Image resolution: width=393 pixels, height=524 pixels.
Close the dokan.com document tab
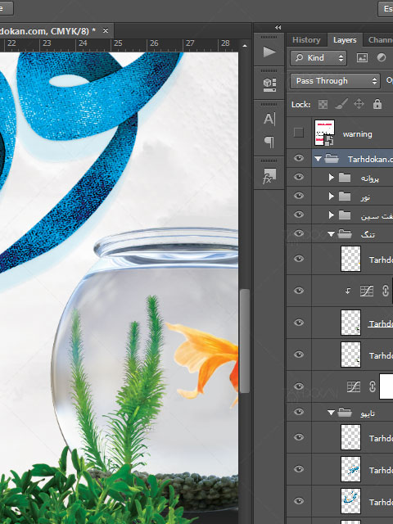[106, 31]
